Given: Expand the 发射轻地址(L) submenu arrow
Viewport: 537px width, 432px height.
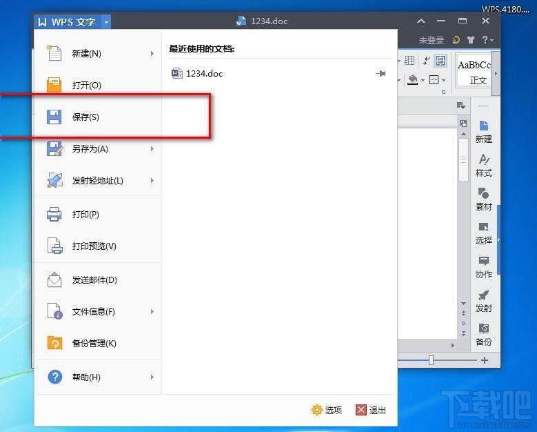Looking at the screenshot, I should [152, 180].
